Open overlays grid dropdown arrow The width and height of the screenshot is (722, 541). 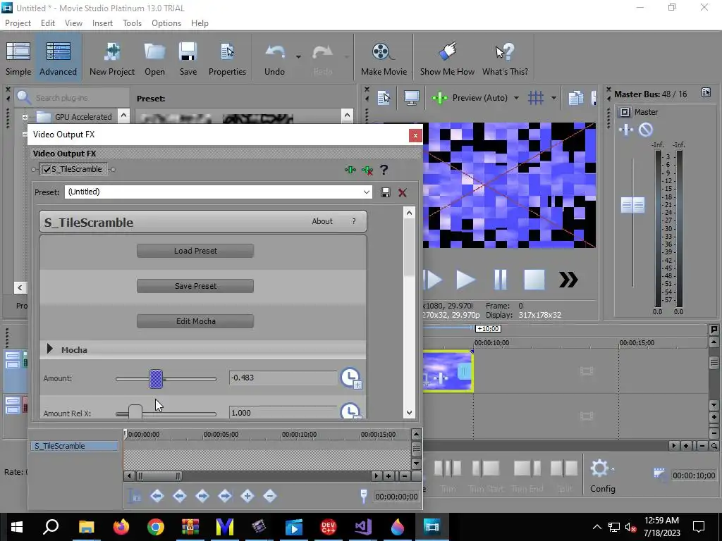coord(553,97)
